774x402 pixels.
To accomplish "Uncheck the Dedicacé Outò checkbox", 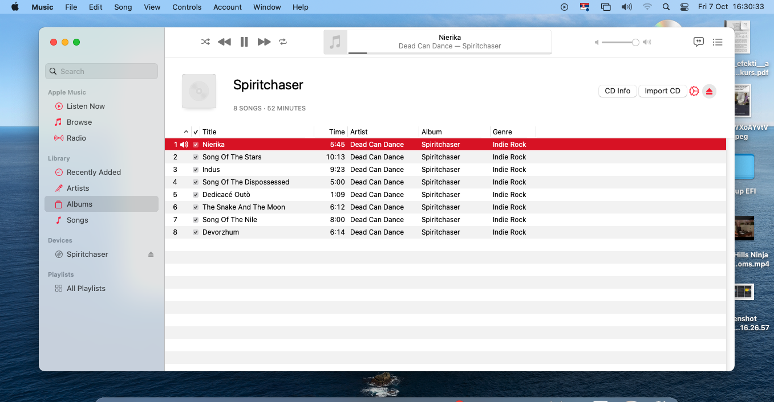I will tap(196, 195).
